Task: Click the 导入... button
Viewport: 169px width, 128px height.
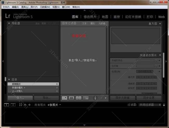Action: pyautogui.click(x=20, y=98)
